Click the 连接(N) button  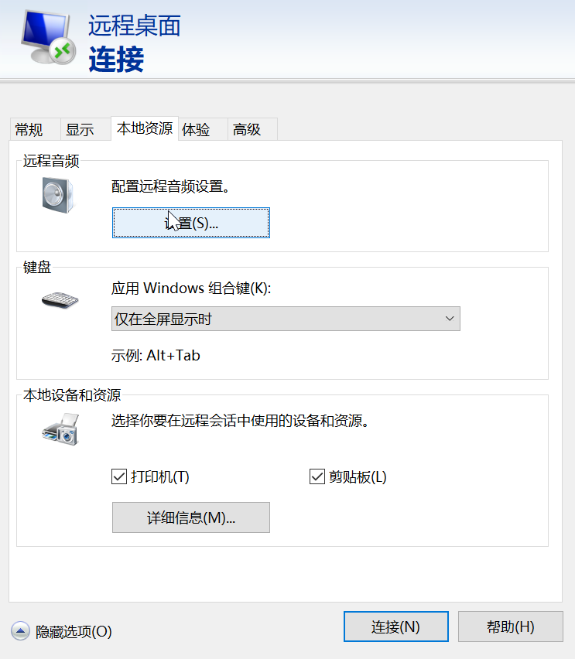click(395, 627)
